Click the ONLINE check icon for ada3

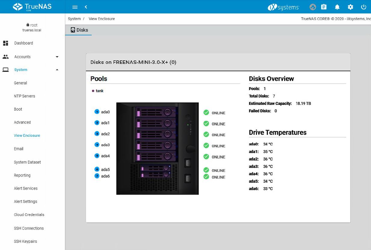coord(206,145)
